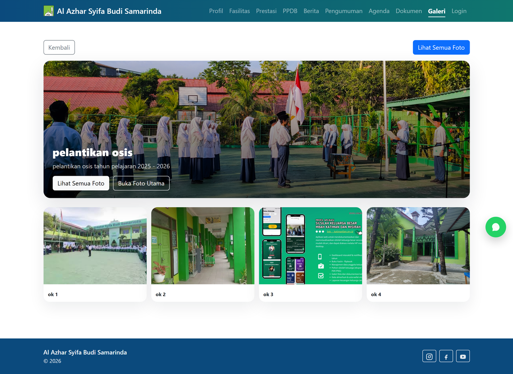Click the blue Lihat Semua Foto button
513x374 pixels.
pos(441,47)
